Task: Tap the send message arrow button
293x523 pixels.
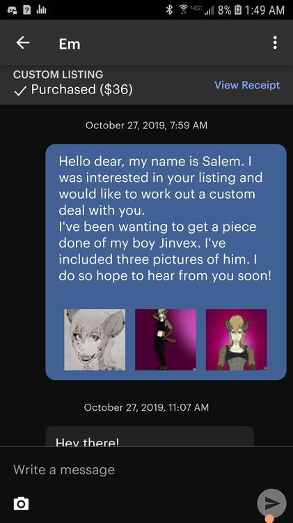Action: (x=271, y=503)
